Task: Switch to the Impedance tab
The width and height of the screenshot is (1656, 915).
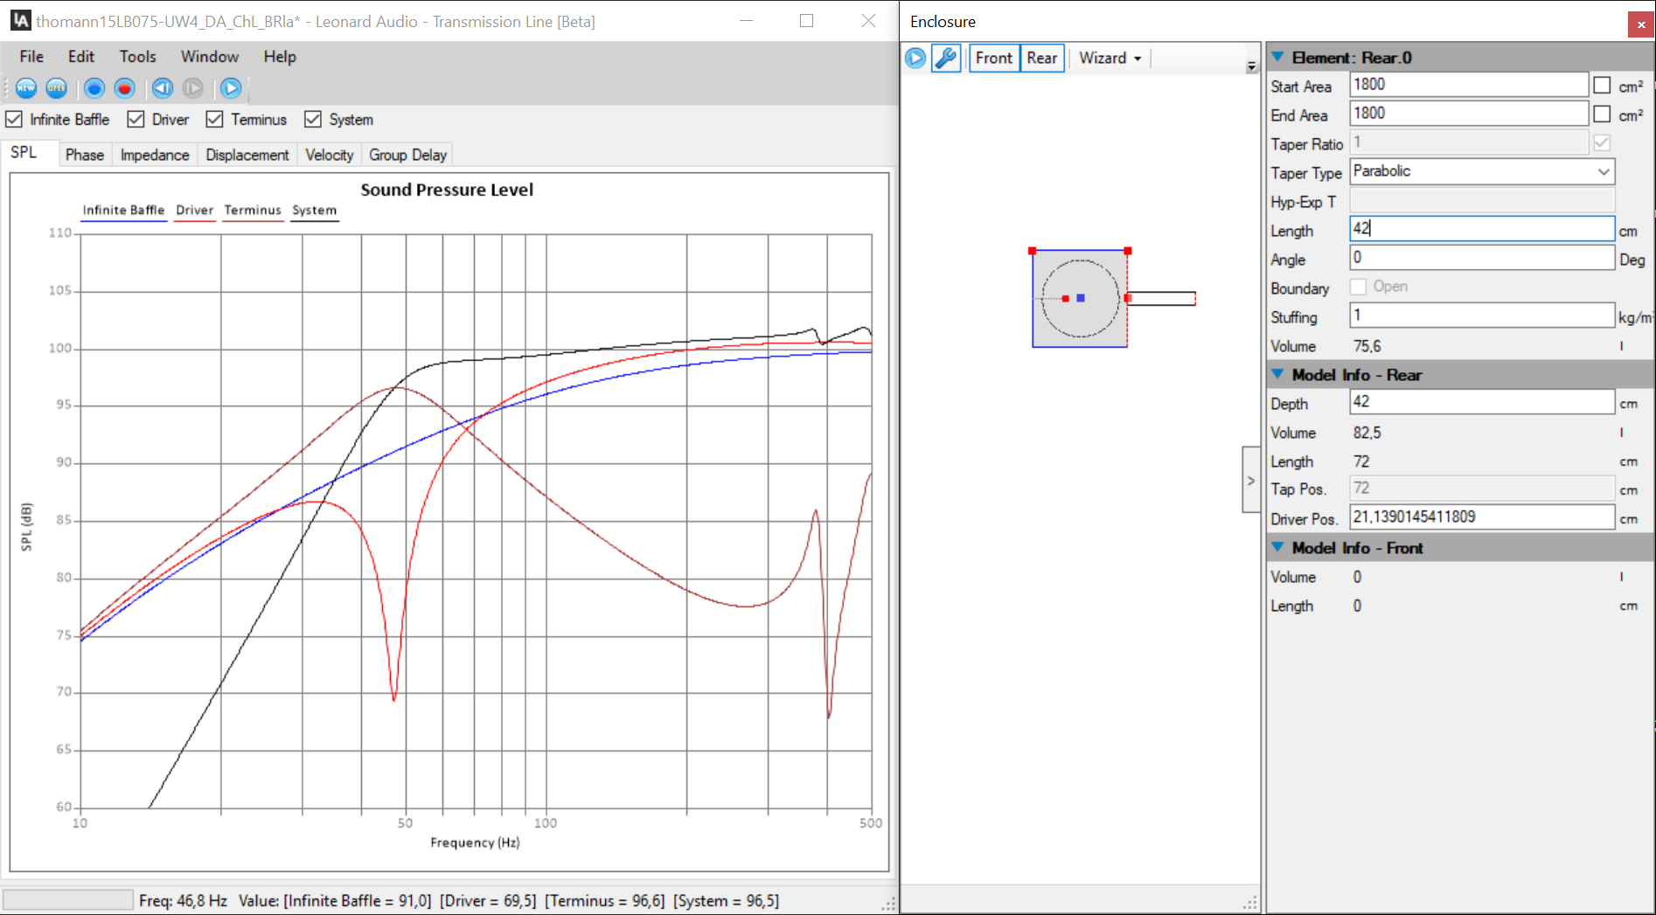Action: tap(155, 156)
